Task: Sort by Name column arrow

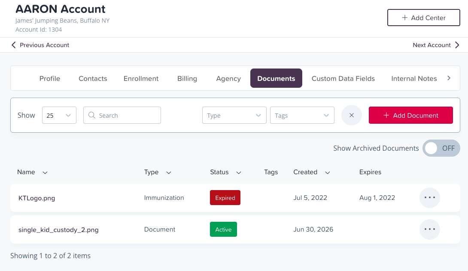Action: (45, 173)
